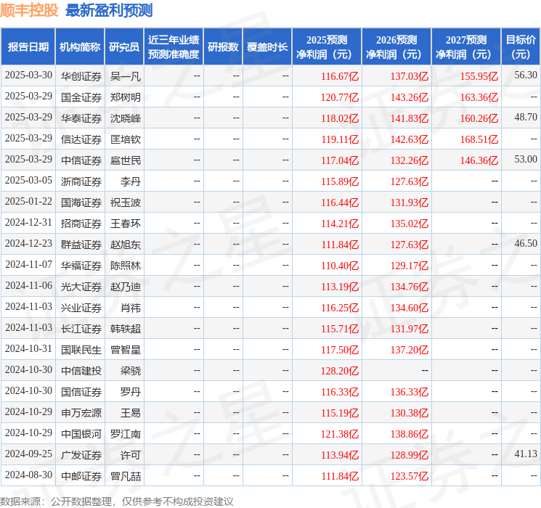Click the 顺丰控股 title text
The width and height of the screenshot is (541, 508).
coord(29,10)
